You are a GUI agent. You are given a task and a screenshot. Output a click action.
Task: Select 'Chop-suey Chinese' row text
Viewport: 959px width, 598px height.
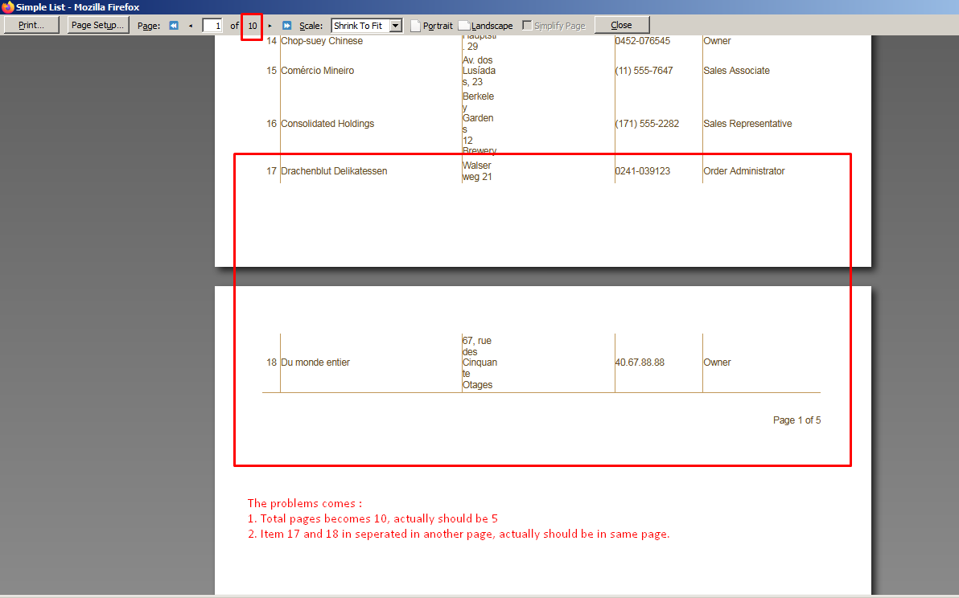click(x=322, y=41)
